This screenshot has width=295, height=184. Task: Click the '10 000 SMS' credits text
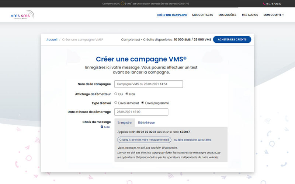pos(182,40)
